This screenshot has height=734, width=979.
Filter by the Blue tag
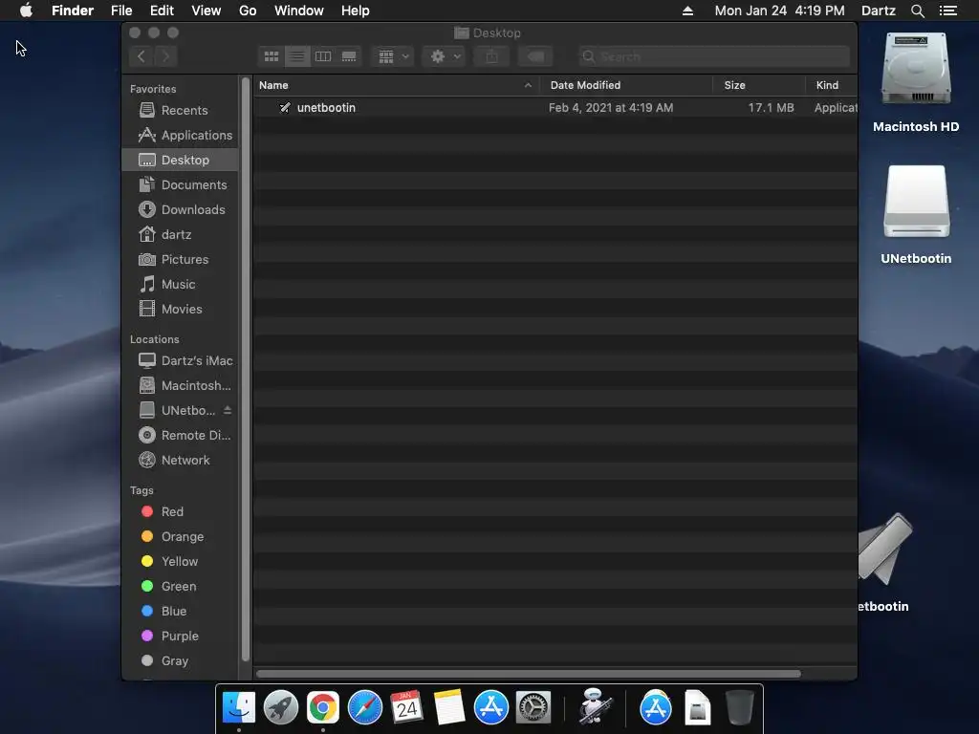[180, 611]
